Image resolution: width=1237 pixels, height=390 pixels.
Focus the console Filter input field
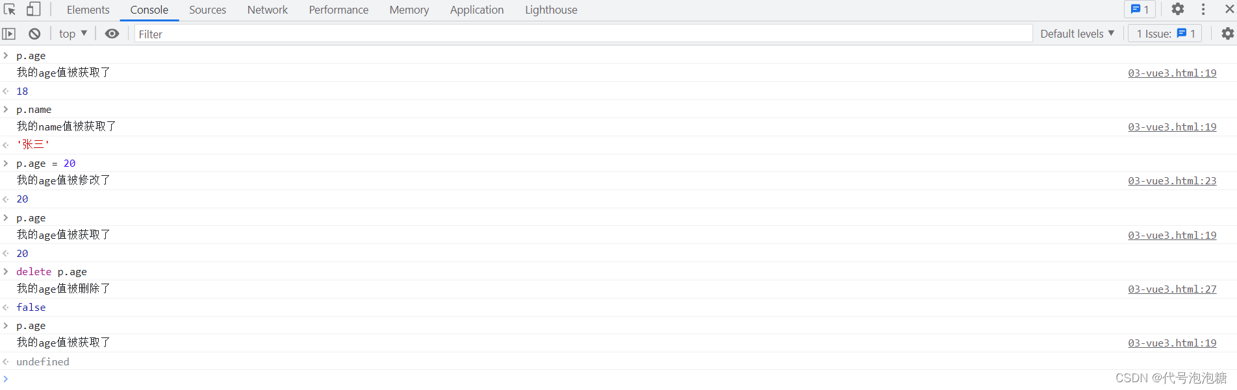point(583,34)
